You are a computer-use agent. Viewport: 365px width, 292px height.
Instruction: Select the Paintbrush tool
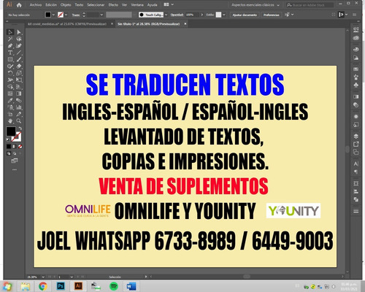pyautogui.click(x=19, y=59)
